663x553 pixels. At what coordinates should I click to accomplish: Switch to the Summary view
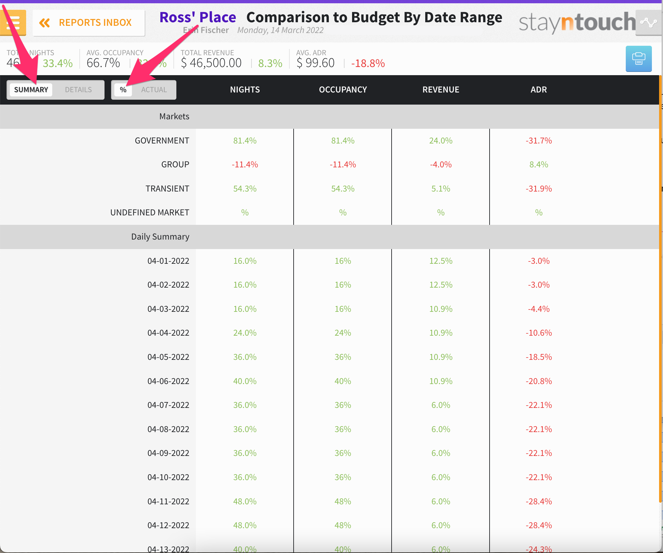31,90
